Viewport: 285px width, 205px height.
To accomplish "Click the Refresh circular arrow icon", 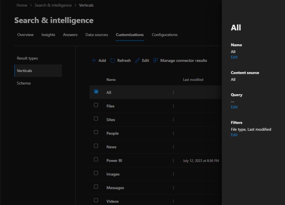I will 113,61.
